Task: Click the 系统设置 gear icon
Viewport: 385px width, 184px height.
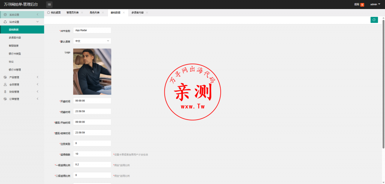Action: pos(5,15)
